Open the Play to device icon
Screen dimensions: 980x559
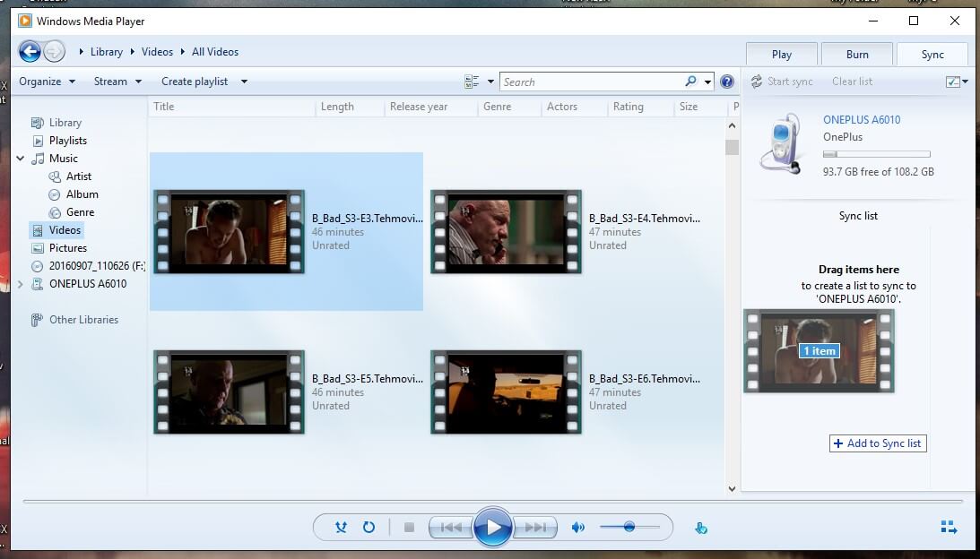click(x=700, y=528)
